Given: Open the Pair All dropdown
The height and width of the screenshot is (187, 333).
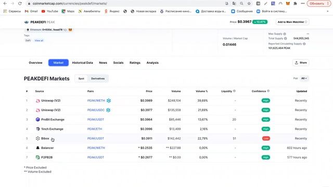Looking at the screenshot, I should point(304,78).
